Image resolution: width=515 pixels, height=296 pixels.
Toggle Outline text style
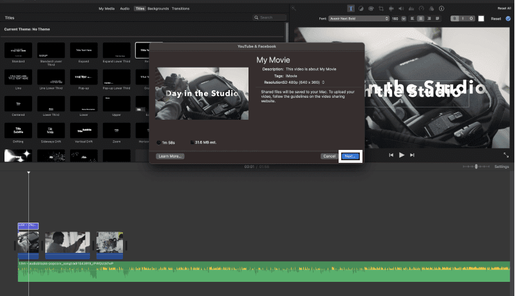pos(471,19)
